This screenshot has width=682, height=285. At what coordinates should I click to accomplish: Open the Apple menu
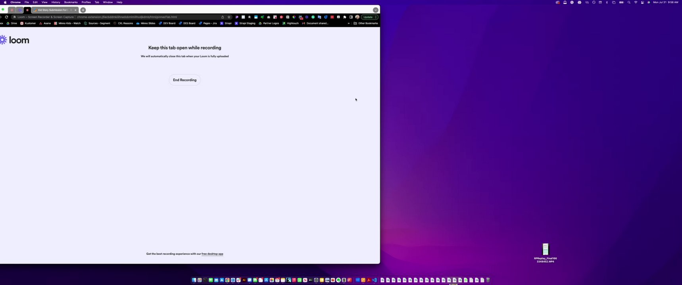tap(5, 2)
